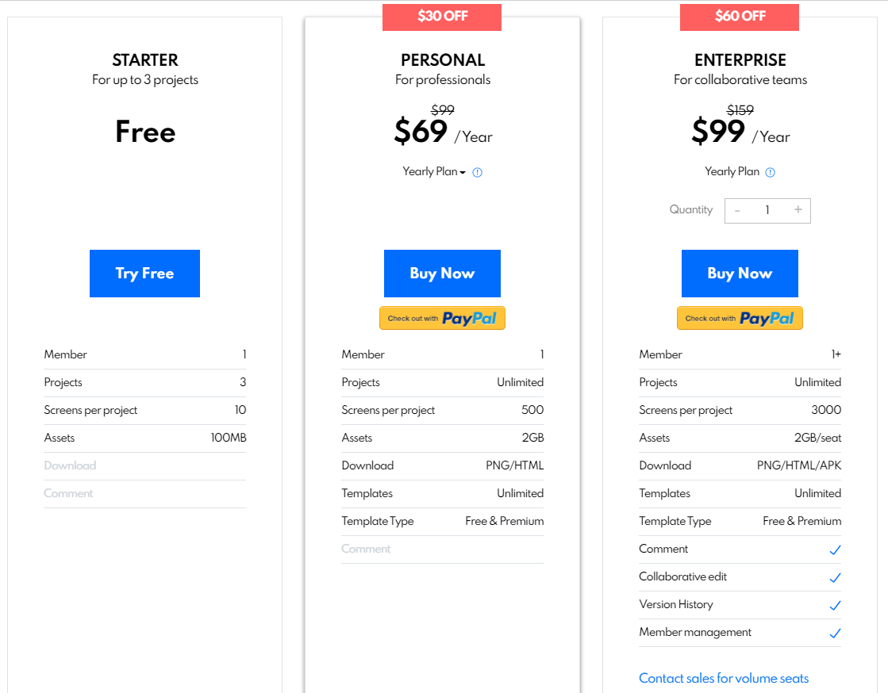Click the info icon beside Enterprise Yearly Plan
This screenshot has height=693, width=888.
click(x=770, y=171)
